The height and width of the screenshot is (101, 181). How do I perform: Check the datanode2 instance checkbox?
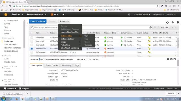tap(32, 45)
